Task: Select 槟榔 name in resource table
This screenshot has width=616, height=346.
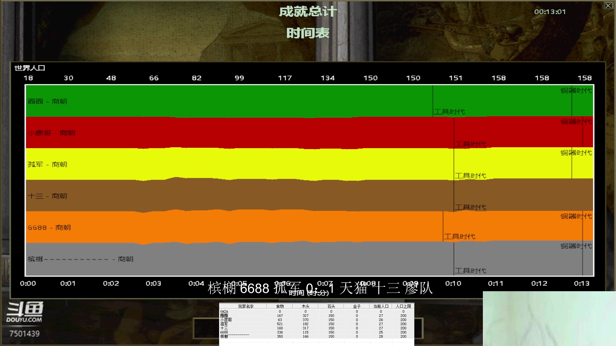Action: pyautogui.click(x=235, y=336)
